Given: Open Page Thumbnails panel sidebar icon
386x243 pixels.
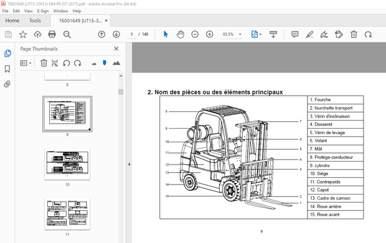Looking at the screenshot, I should pos(7,53).
